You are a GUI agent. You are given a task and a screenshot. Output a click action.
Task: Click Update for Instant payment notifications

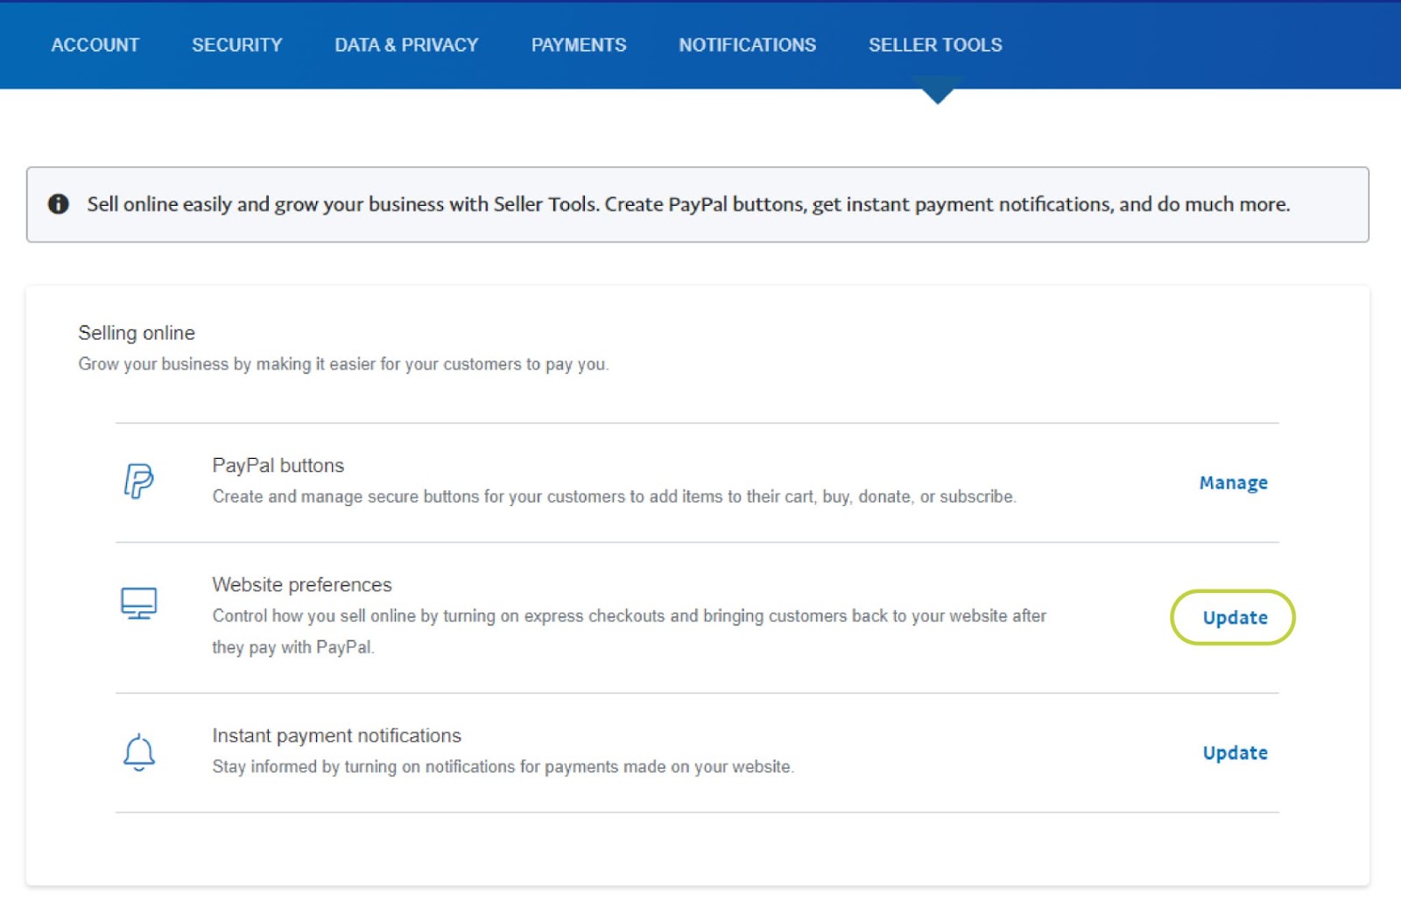click(x=1236, y=753)
